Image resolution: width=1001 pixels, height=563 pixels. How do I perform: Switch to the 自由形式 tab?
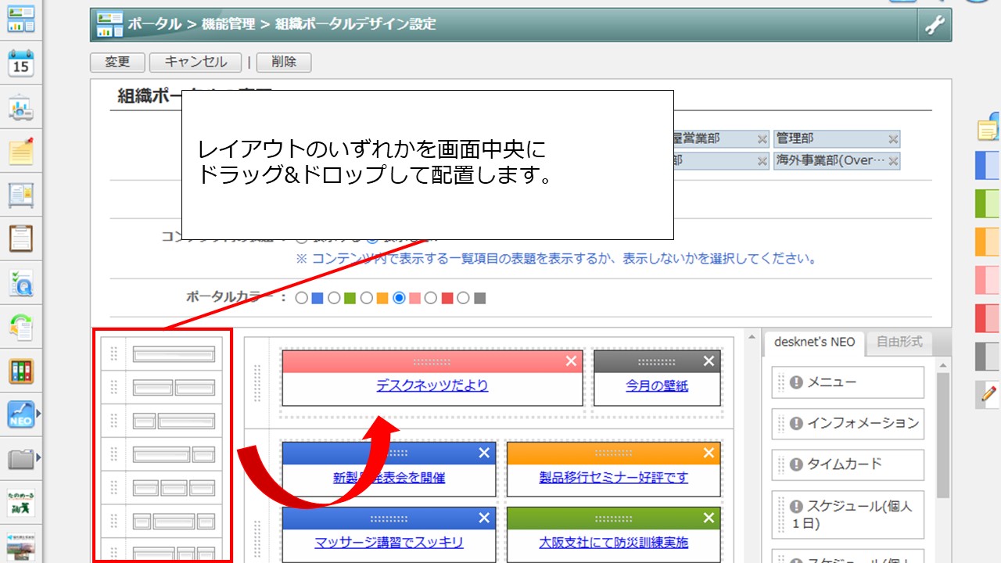click(x=899, y=342)
